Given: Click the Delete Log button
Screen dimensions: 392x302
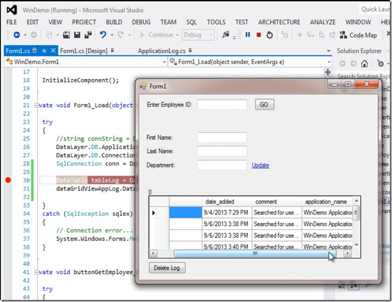Looking at the screenshot, I should [167, 268].
